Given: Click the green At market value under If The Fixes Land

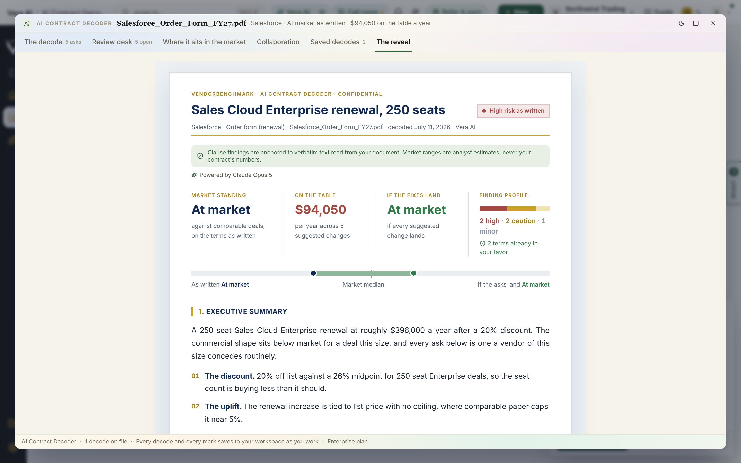Looking at the screenshot, I should point(417,210).
